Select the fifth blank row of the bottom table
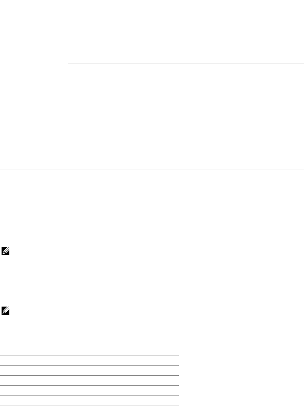 coord(89,401)
